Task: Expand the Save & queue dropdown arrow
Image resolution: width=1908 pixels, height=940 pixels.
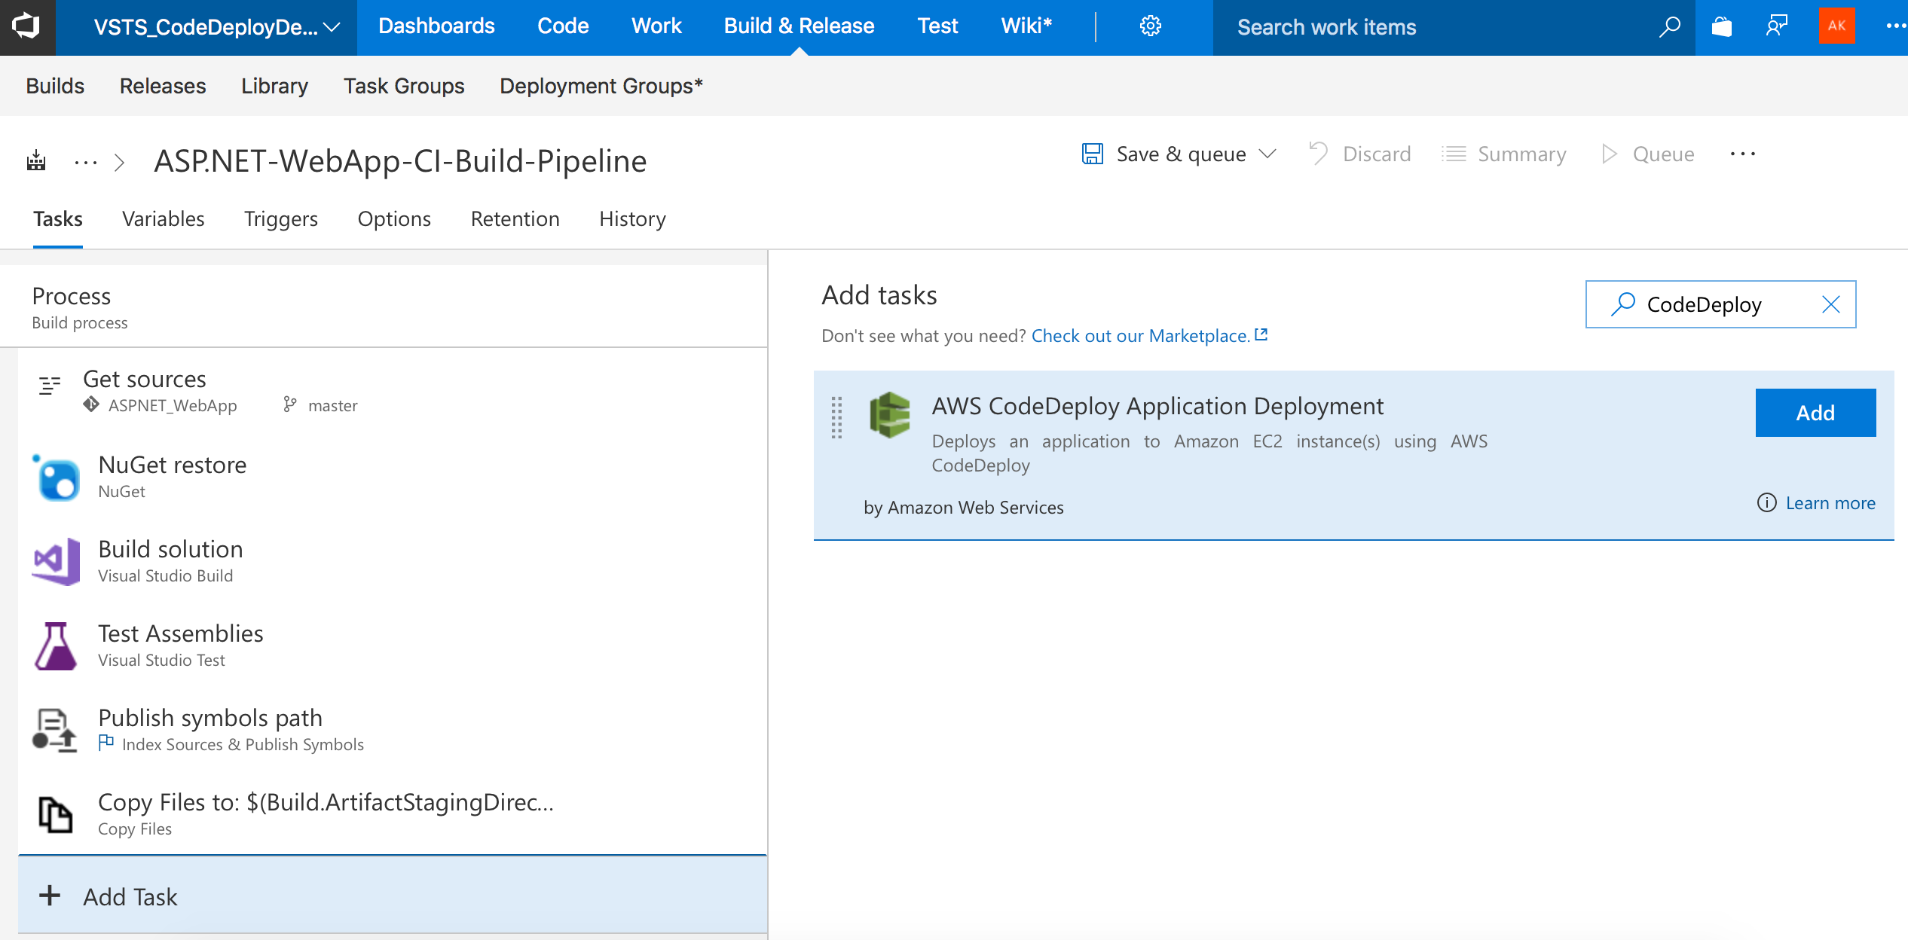Action: pos(1268,154)
